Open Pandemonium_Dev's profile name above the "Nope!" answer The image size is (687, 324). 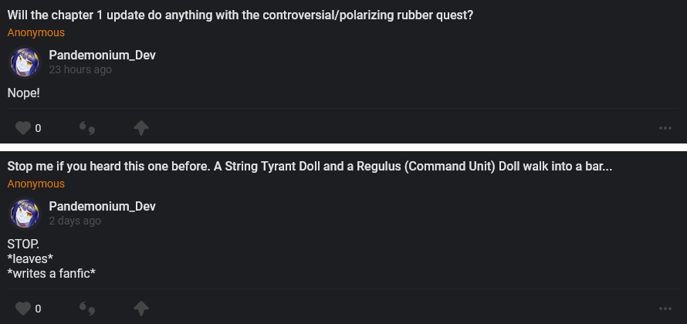point(103,56)
